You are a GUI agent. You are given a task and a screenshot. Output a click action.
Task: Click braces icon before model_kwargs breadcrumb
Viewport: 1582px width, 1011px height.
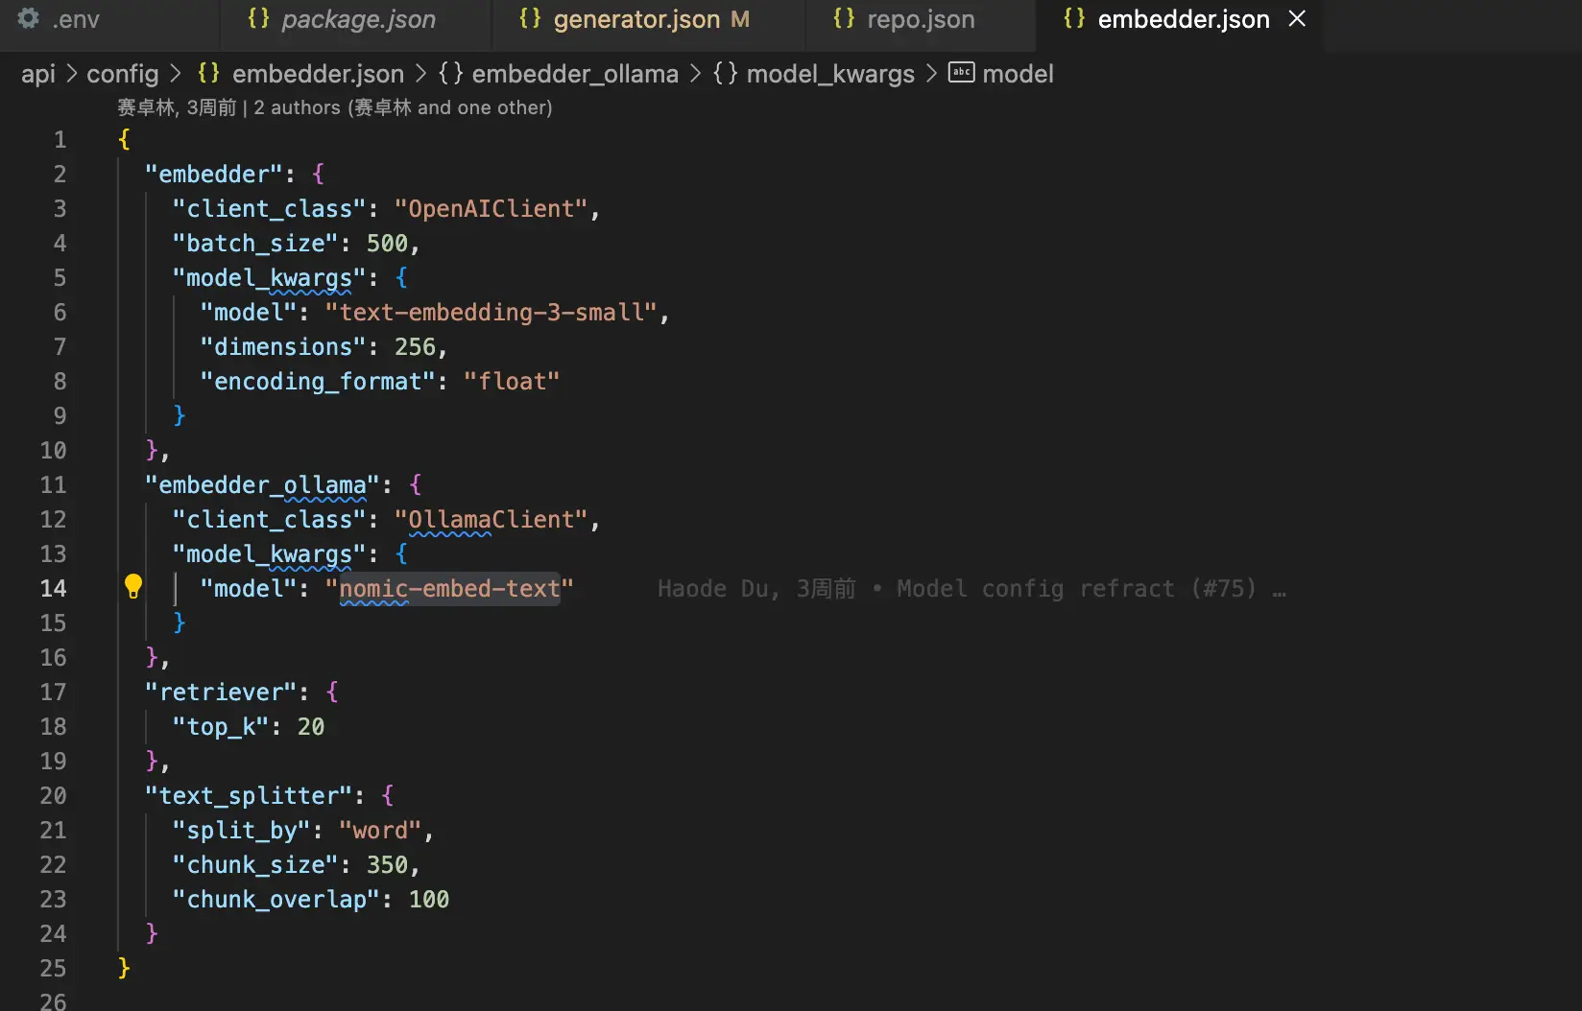click(726, 73)
